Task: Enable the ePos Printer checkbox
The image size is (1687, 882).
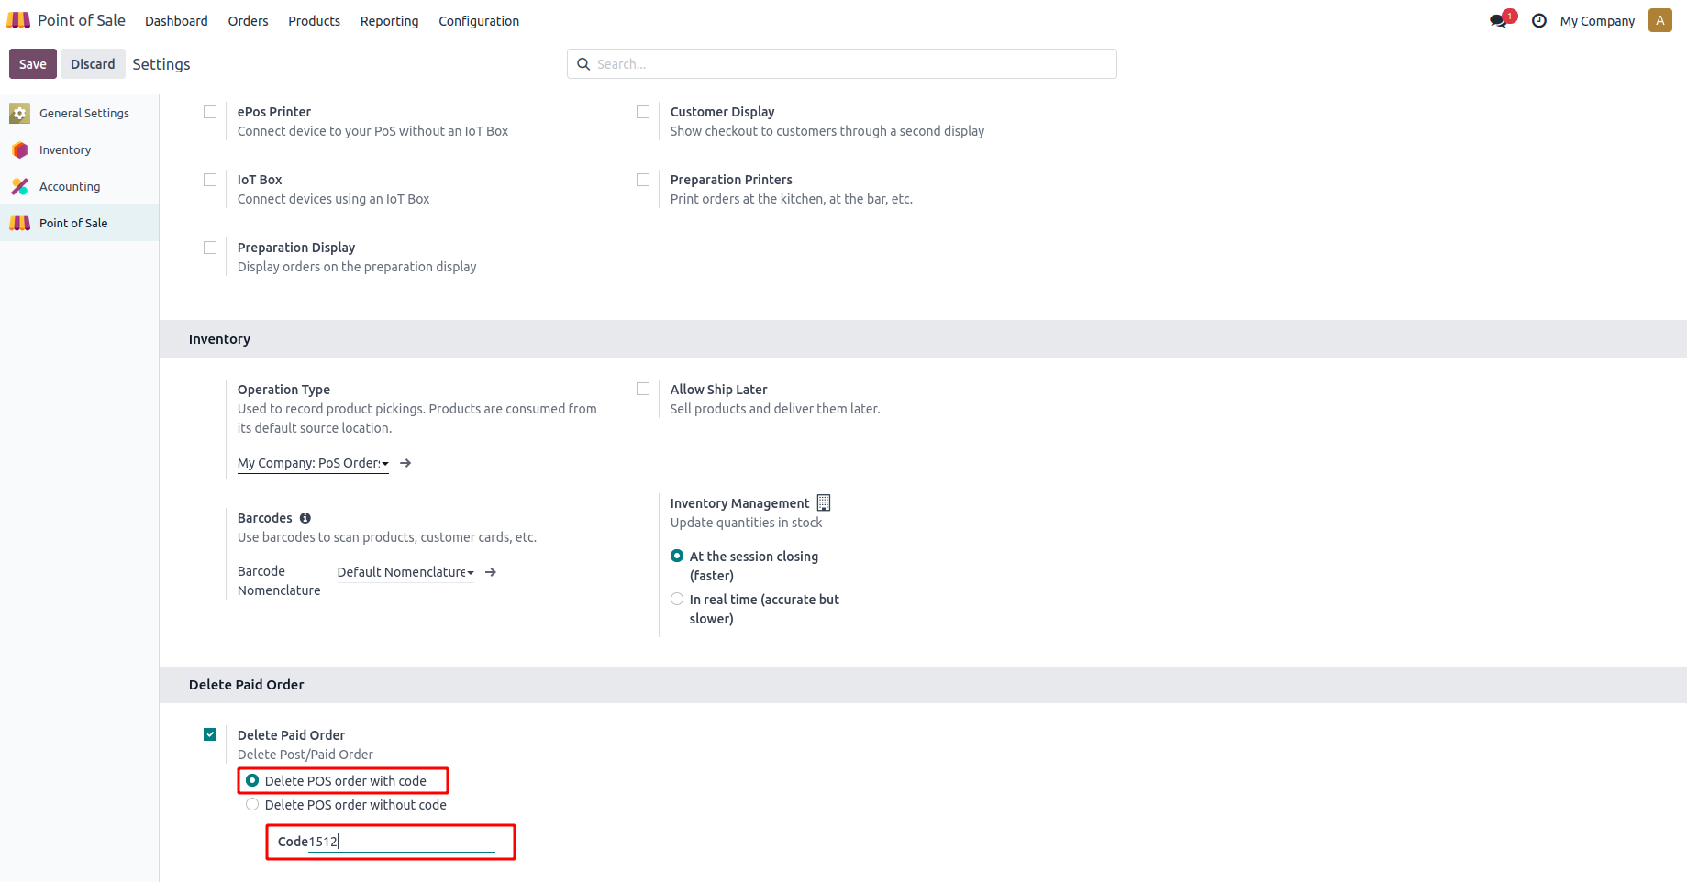Action: (x=210, y=112)
